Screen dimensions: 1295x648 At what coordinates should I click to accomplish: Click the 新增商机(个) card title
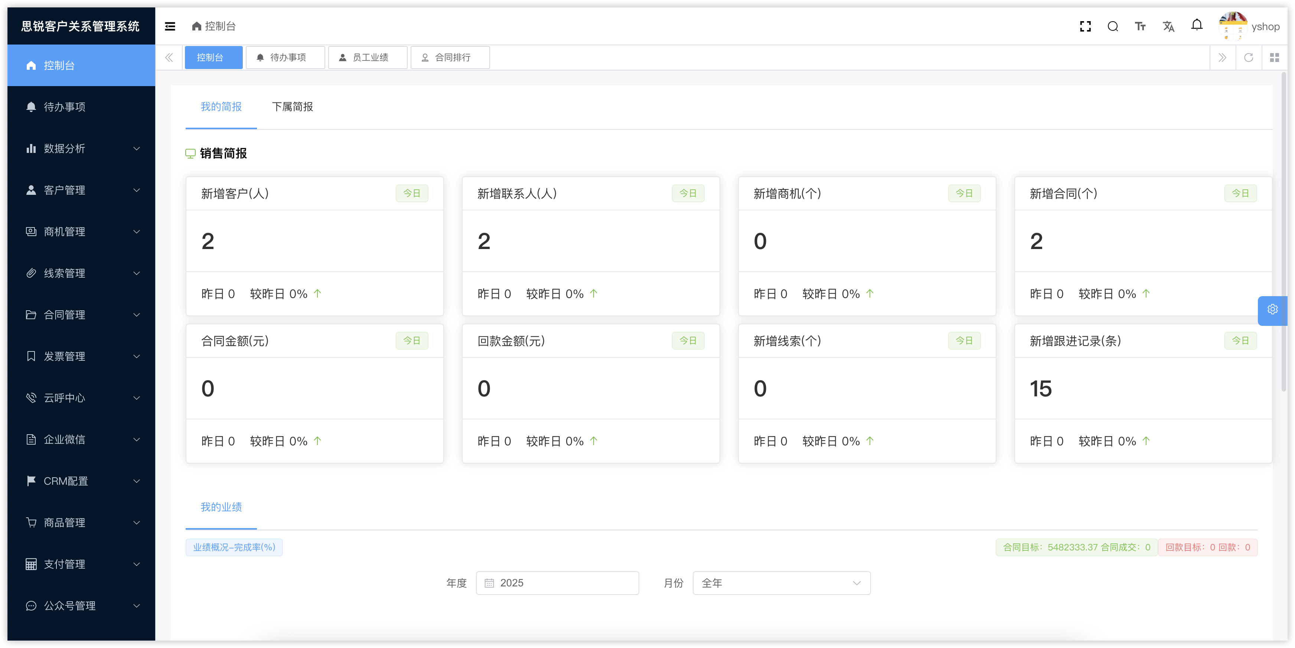(787, 193)
